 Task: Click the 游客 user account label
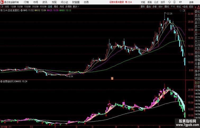[x=191, y=2]
